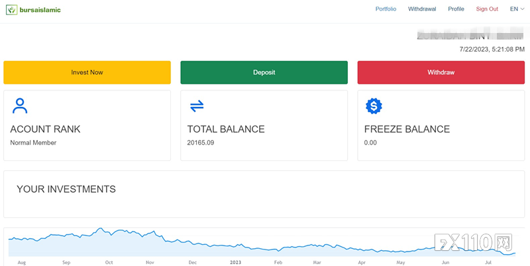Screen dimensions: 530x266
Task: Click the bursaislamic leaf logo icon
Action: tap(11, 10)
